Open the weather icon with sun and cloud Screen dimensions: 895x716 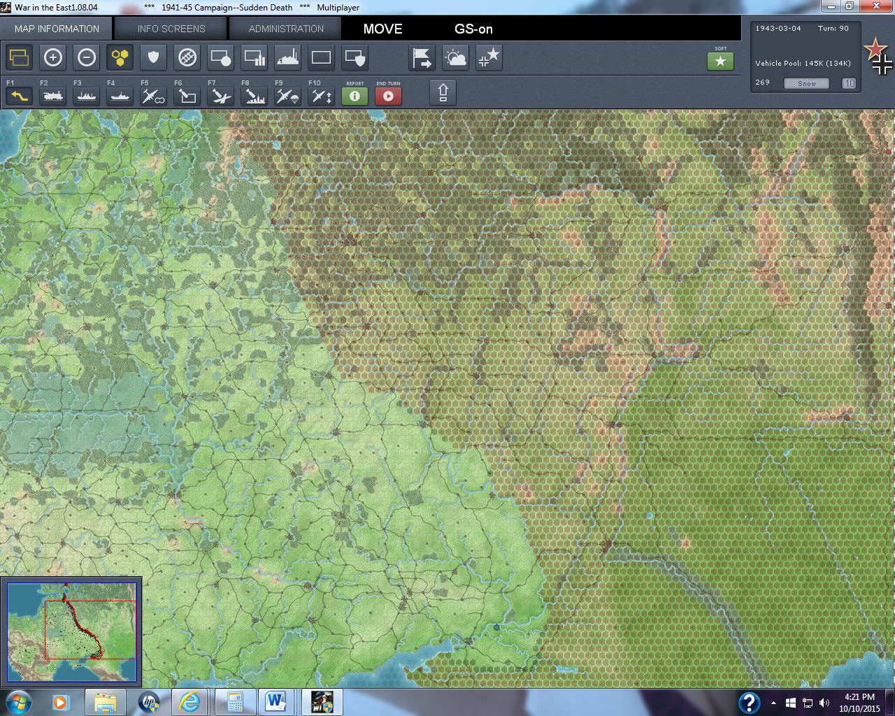coord(456,57)
